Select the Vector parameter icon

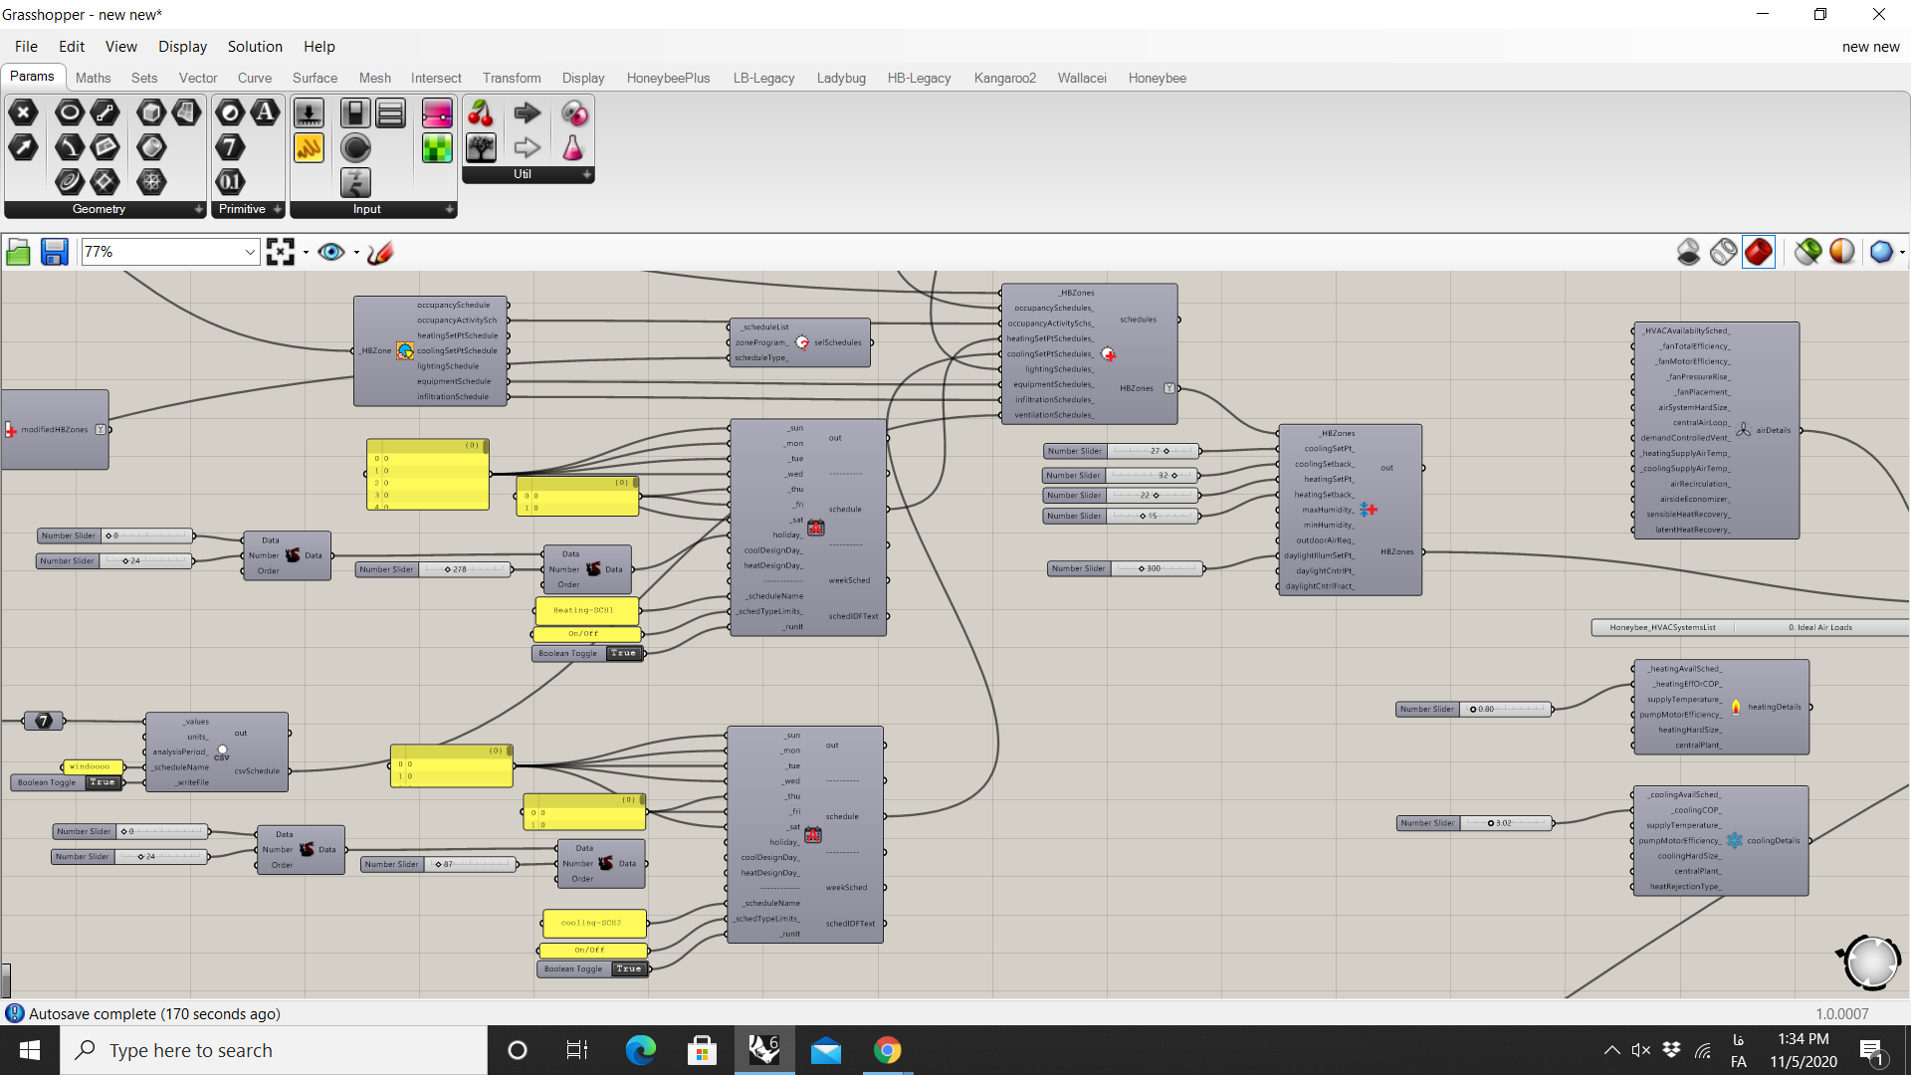[23, 147]
